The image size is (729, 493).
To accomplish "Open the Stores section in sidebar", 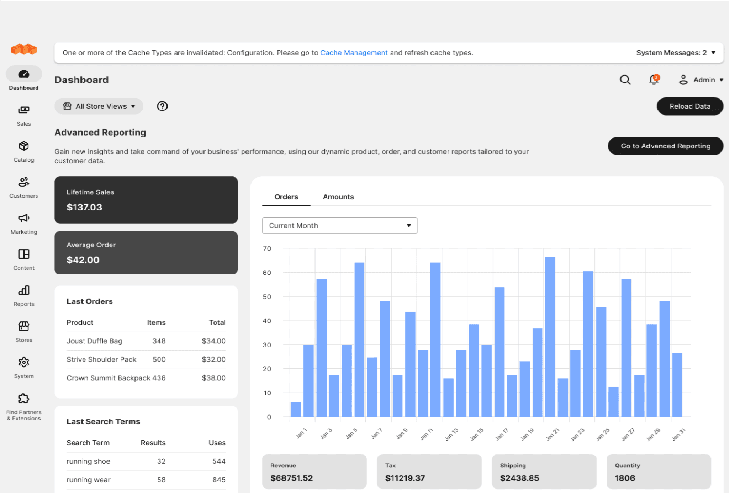I will (24, 330).
